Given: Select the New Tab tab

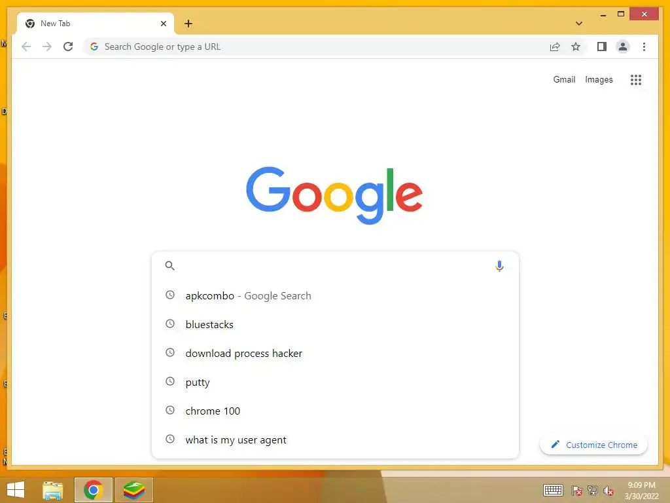Looking at the screenshot, I should pos(95,24).
